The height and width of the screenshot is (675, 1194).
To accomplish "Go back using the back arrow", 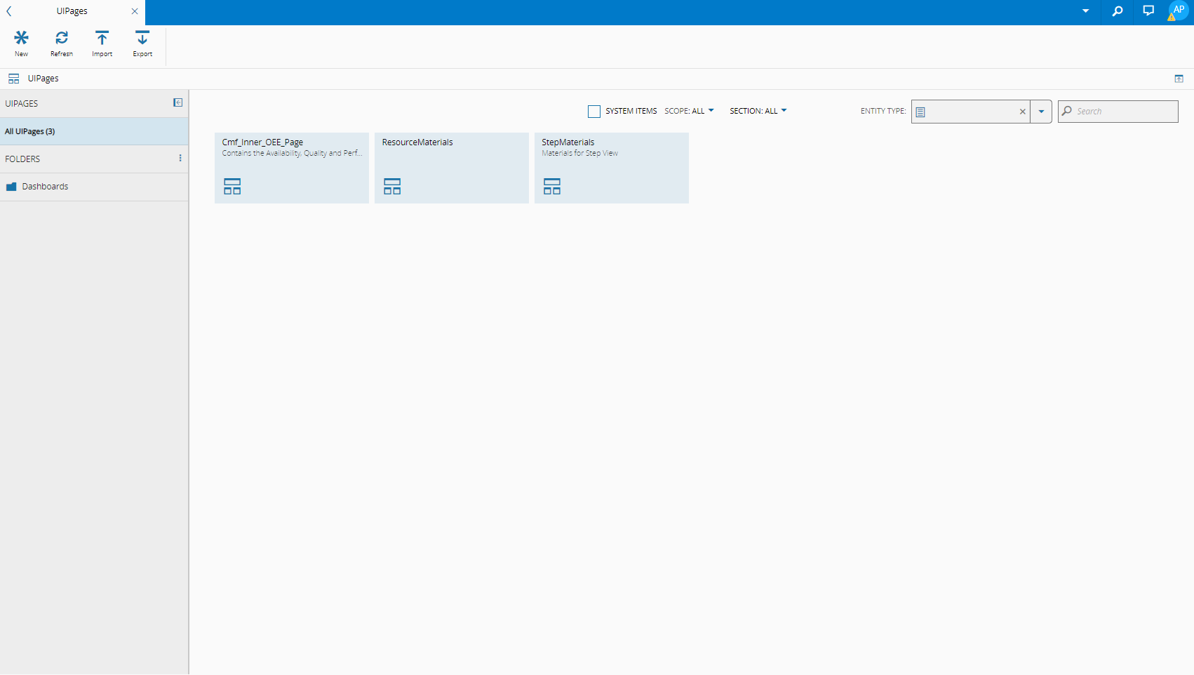I will (9, 11).
